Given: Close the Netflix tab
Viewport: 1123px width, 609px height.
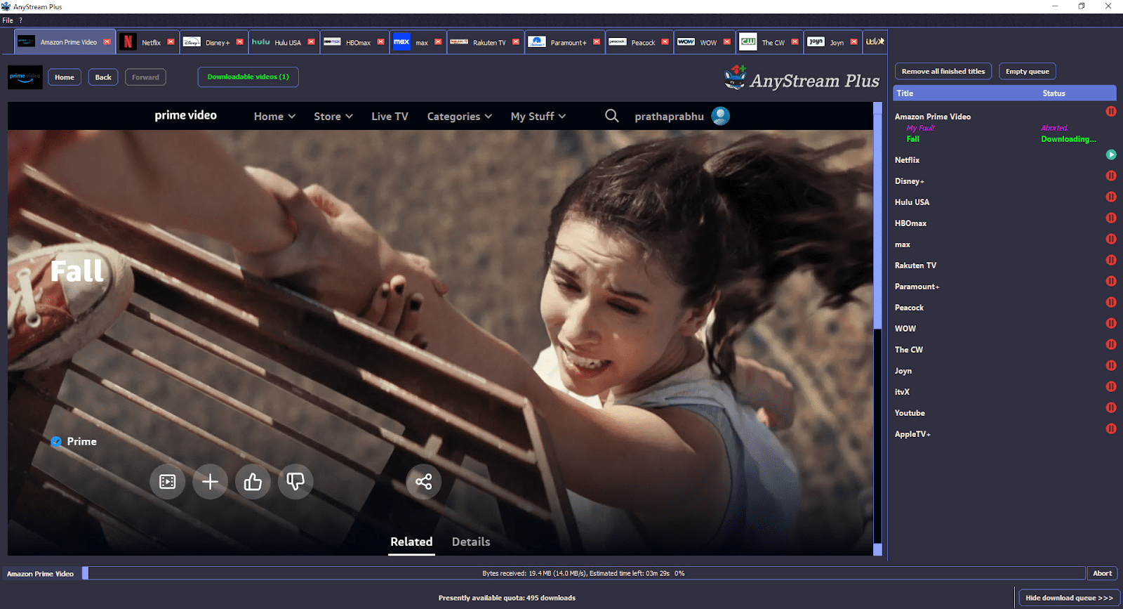Looking at the screenshot, I should (171, 42).
